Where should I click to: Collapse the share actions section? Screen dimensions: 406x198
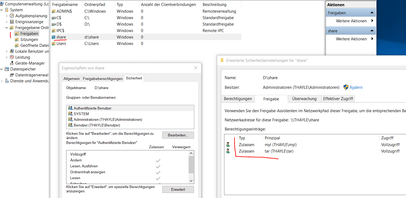[x=372, y=31]
